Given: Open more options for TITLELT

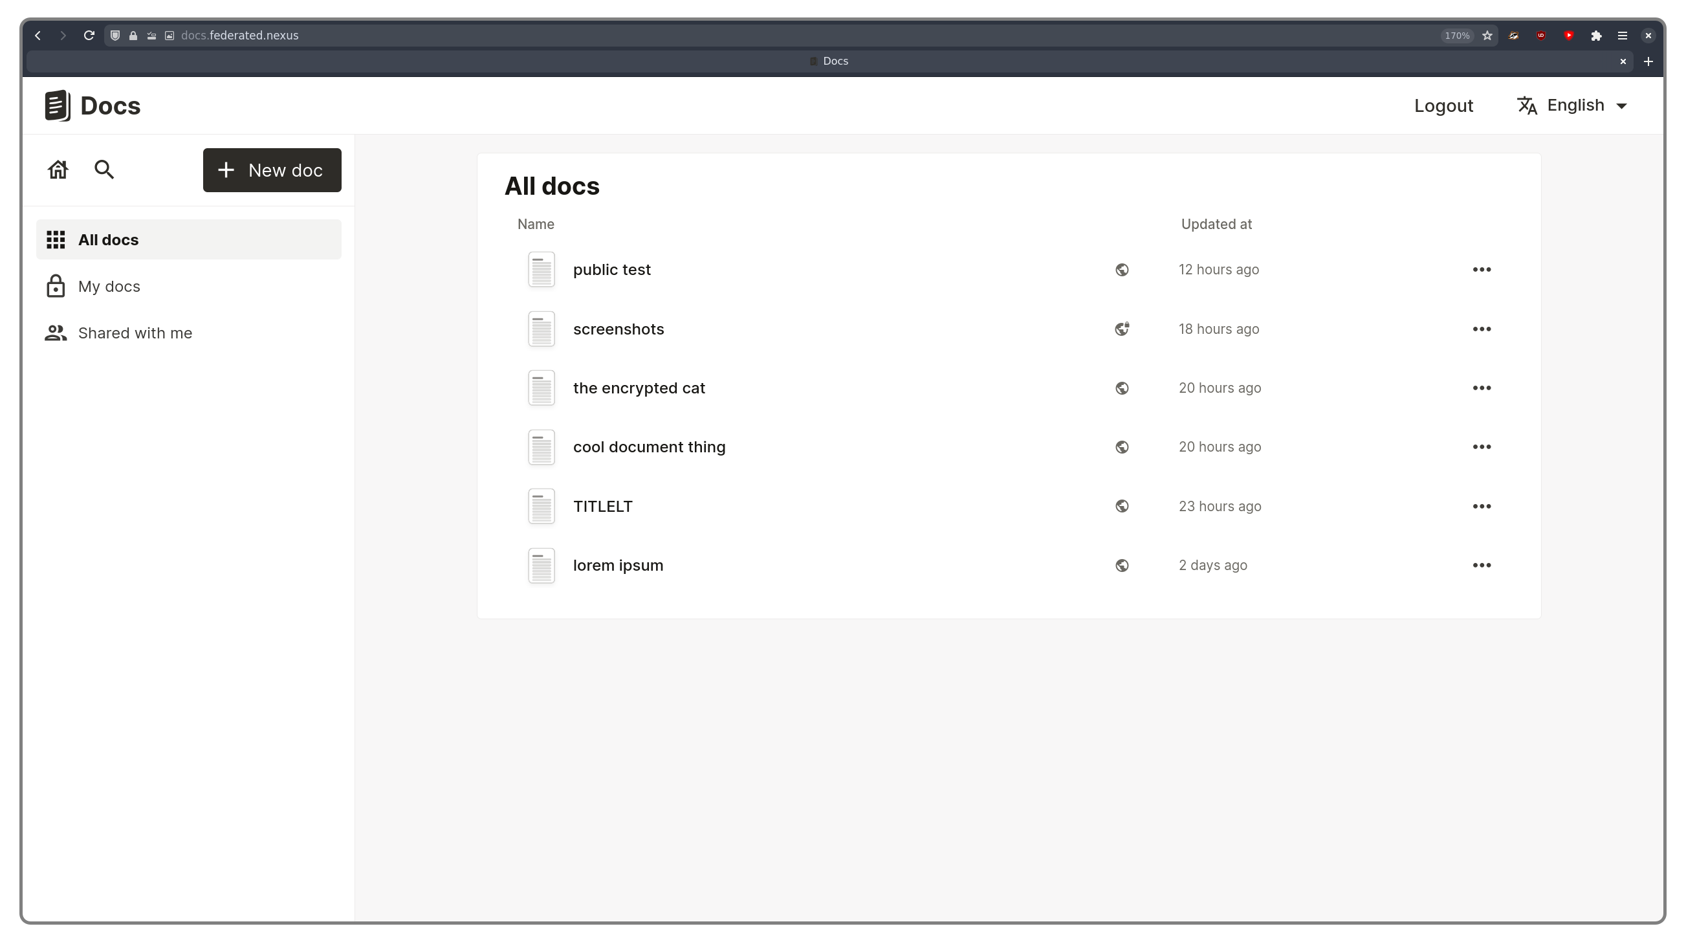Looking at the screenshot, I should 1481,507.
